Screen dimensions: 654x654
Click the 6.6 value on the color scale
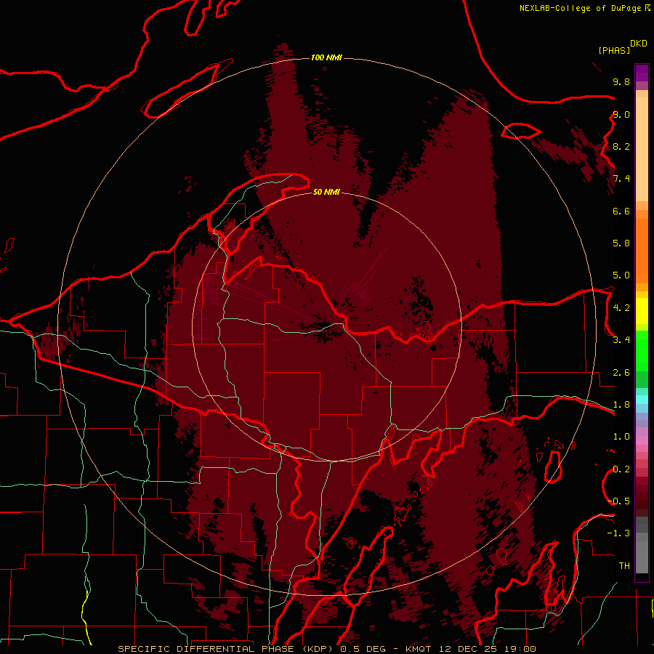[621, 211]
